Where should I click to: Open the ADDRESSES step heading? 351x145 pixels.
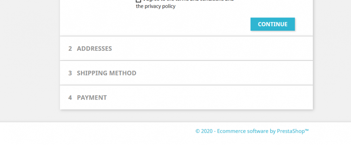coord(94,49)
